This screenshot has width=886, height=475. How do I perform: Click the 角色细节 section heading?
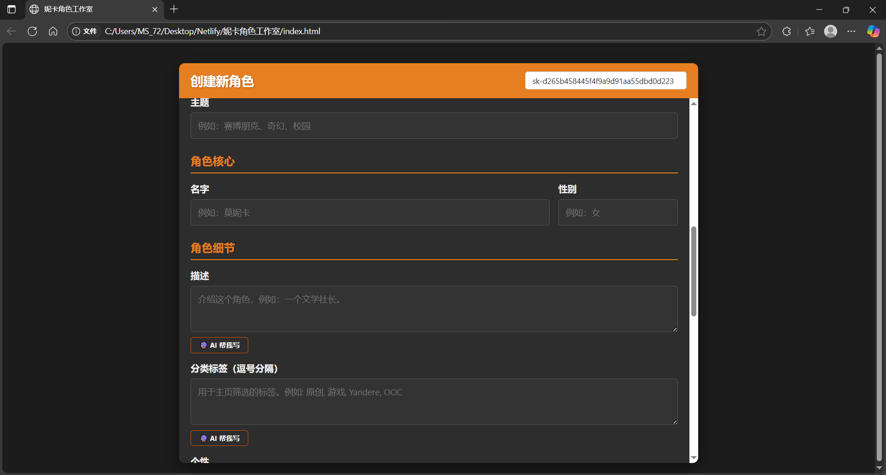pyautogui.click(x=212, y=248)
